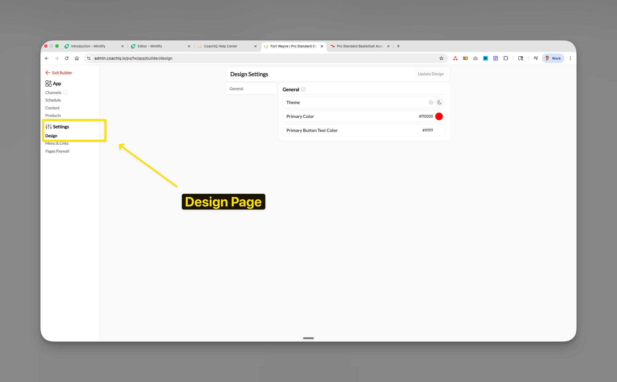Open the browser extensions puzzle icon
Image resolution: width=617 pixels, height=382 pixels.
pyautogui.click(x=506, y=58)
